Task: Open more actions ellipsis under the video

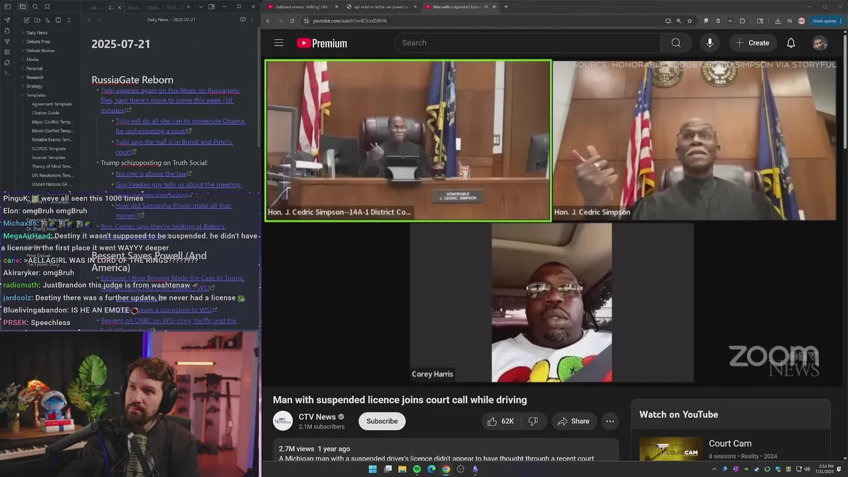Action: coord(610,421)
